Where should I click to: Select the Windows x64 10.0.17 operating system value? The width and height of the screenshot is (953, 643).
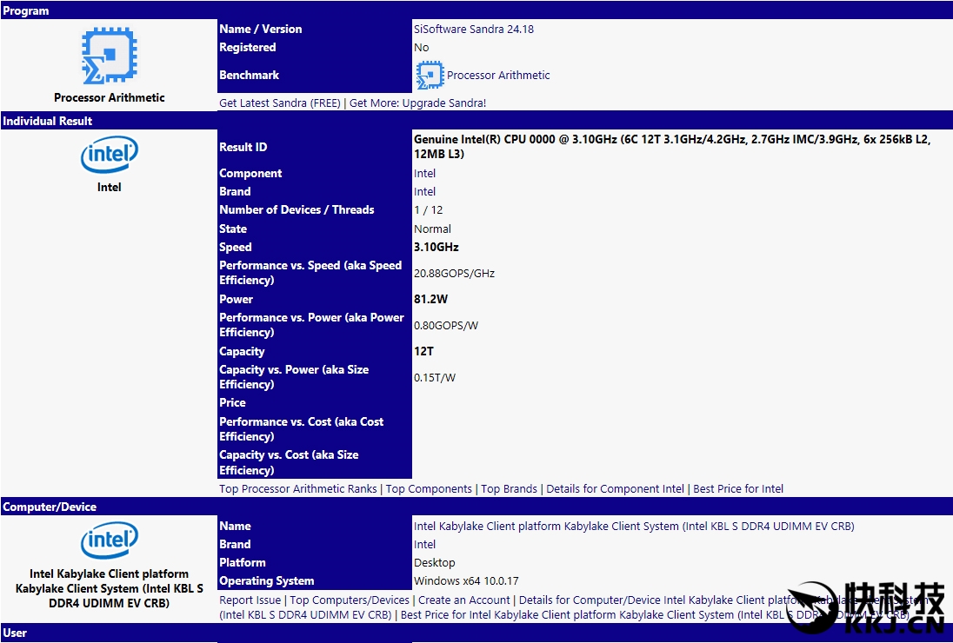466,581
